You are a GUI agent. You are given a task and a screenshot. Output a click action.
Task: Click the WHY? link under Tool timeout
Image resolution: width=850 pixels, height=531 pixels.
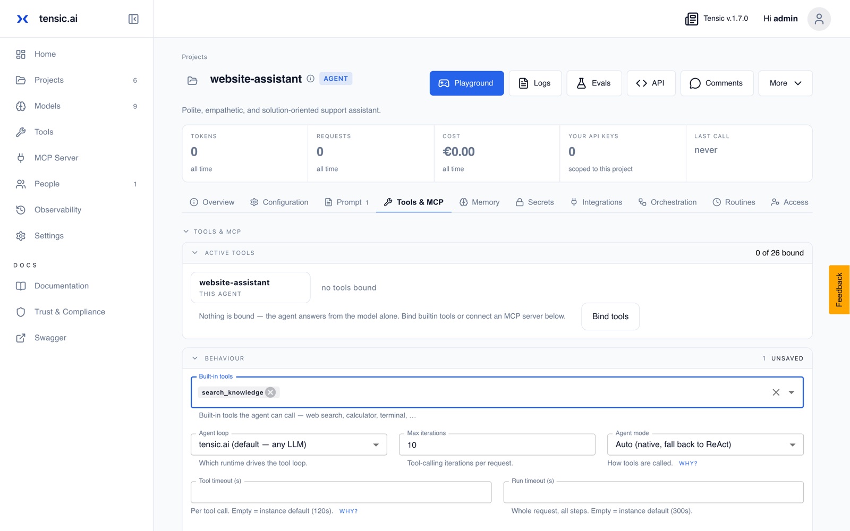348,511
